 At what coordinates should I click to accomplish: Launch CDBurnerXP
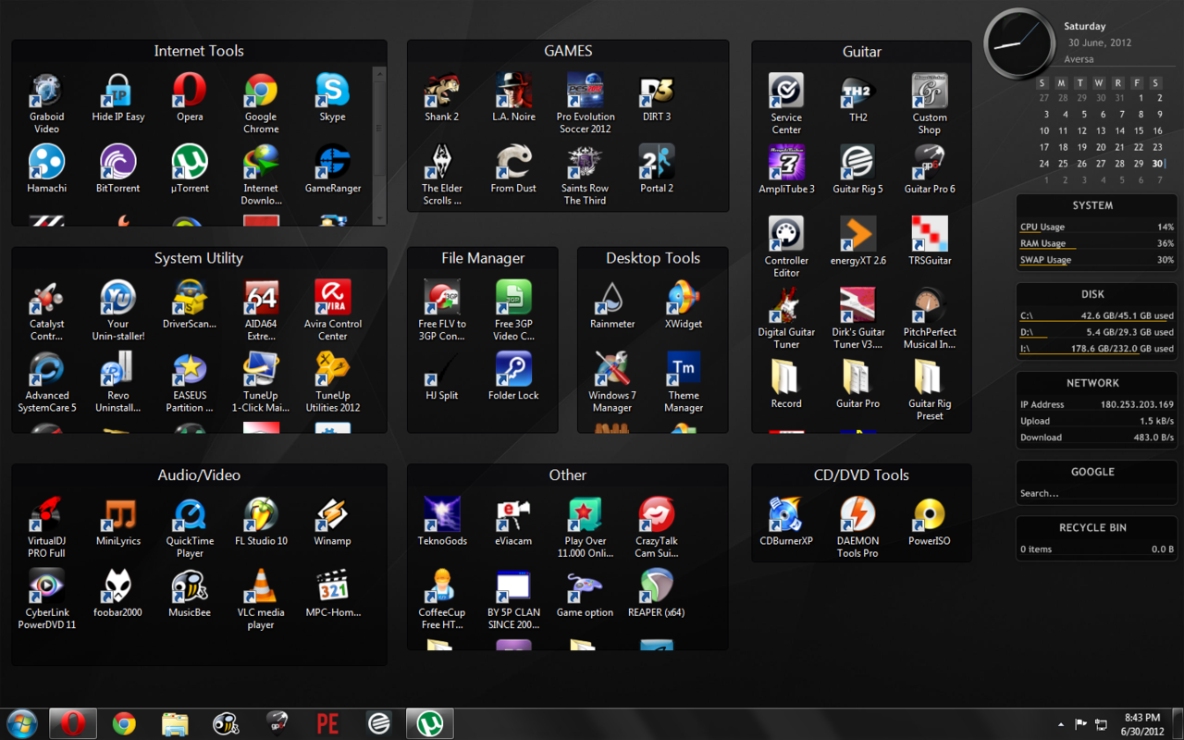pos(786,522)
